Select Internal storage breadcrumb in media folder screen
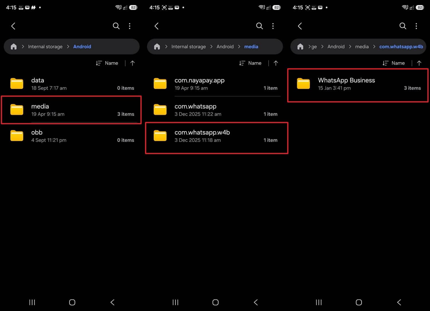Screen dimensions: 430x311 pyautogui.click(x=189, y=46)
